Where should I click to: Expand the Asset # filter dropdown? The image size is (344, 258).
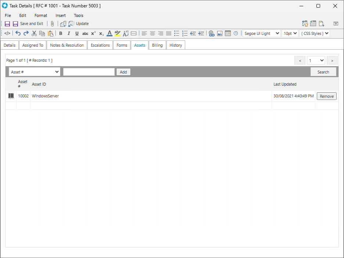click(x=35, y=72)
